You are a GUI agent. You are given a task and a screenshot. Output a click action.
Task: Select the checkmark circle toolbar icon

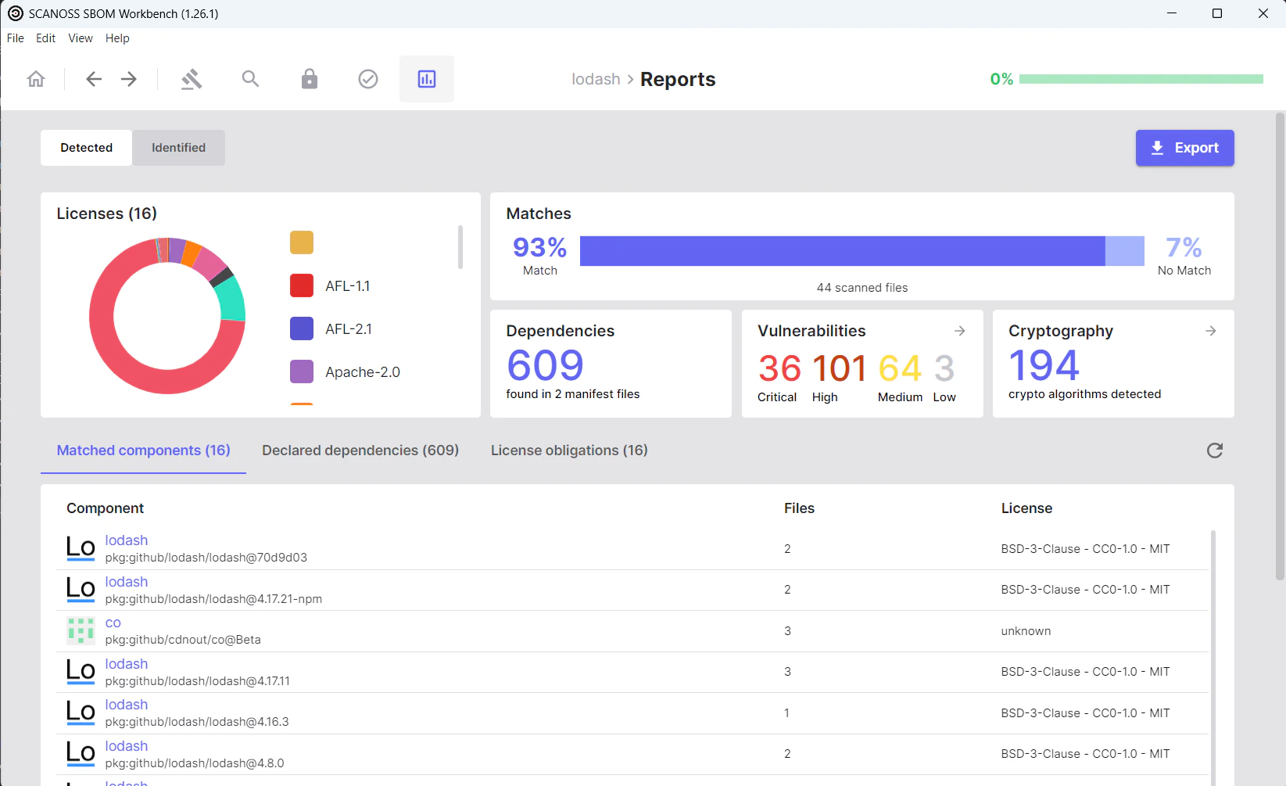[367, 78]
